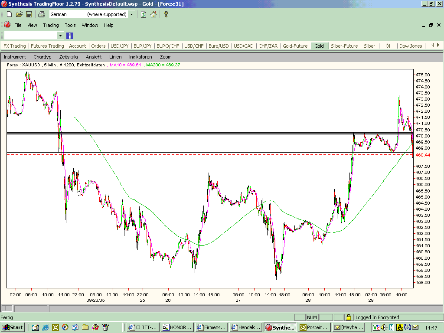Click the red 468.44 price label
Viewport: 444px width, 333px height.
click(423, 155)
